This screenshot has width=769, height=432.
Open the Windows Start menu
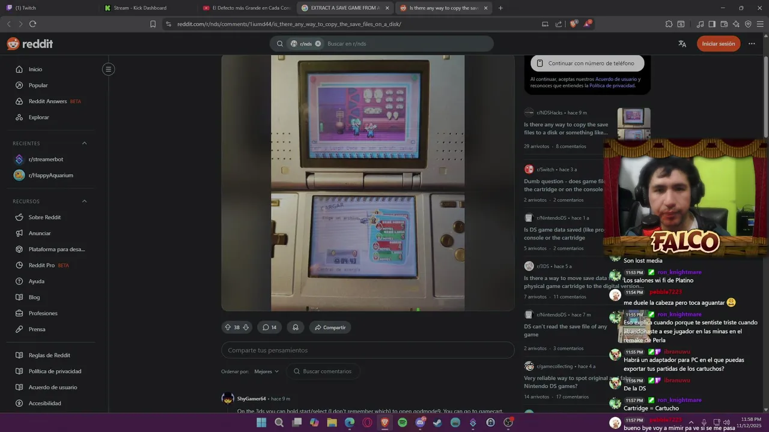261,422
